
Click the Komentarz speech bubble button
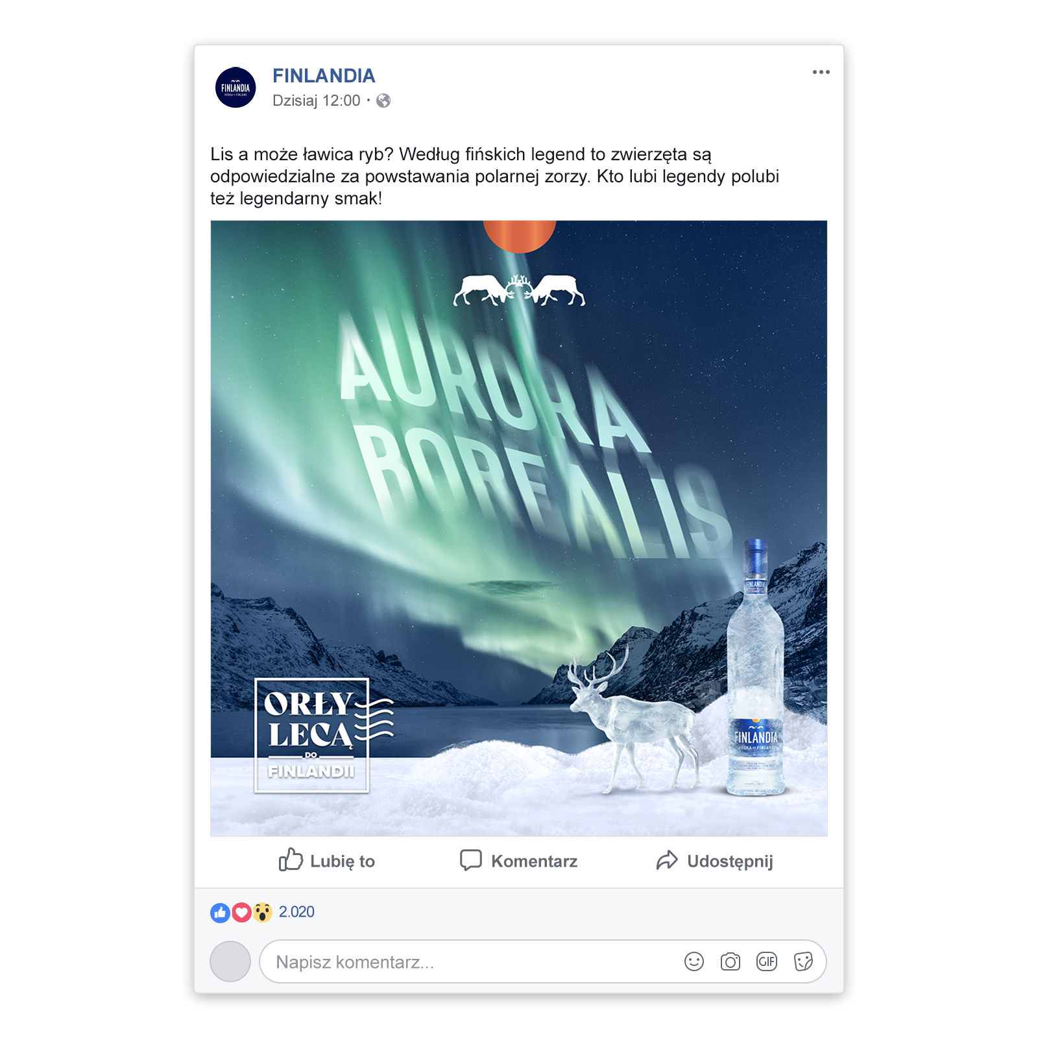(518, 861)
